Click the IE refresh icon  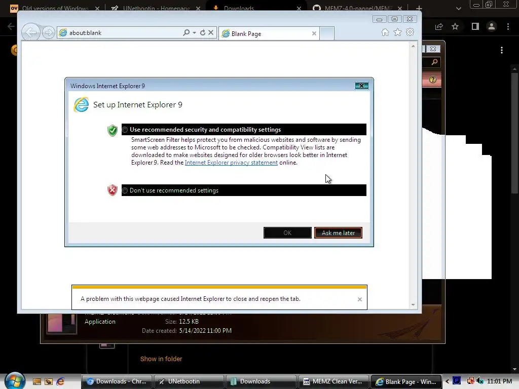(x=203, y=32)
